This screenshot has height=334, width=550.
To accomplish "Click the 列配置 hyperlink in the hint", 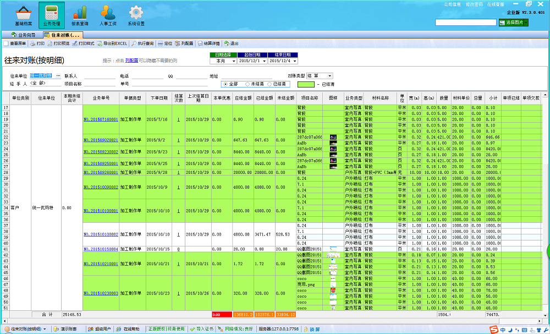I will (131, 60).
